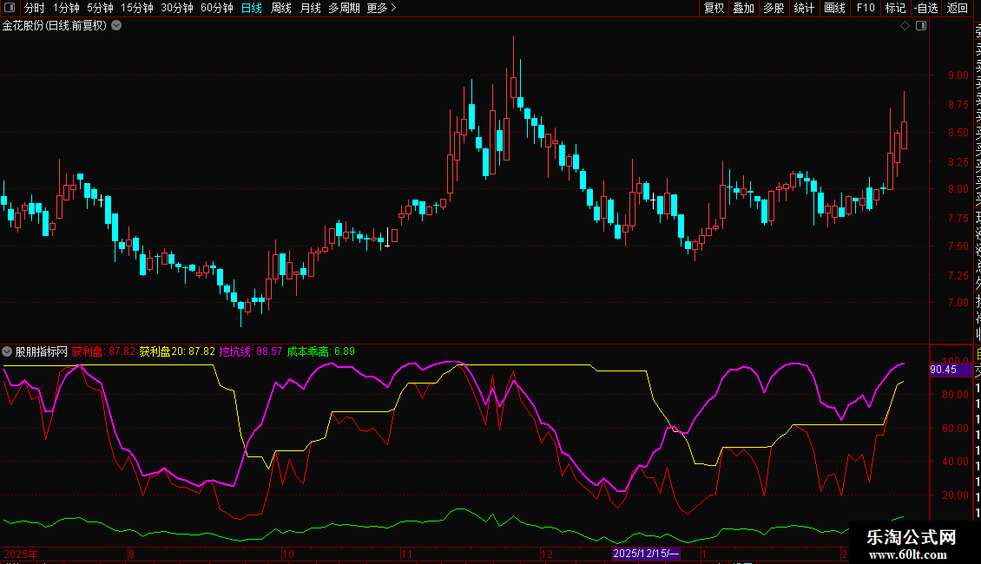Click the 成本乖离: 6.89 green value
The height and width of the screenshot is (564, 981).
point(321,351)
